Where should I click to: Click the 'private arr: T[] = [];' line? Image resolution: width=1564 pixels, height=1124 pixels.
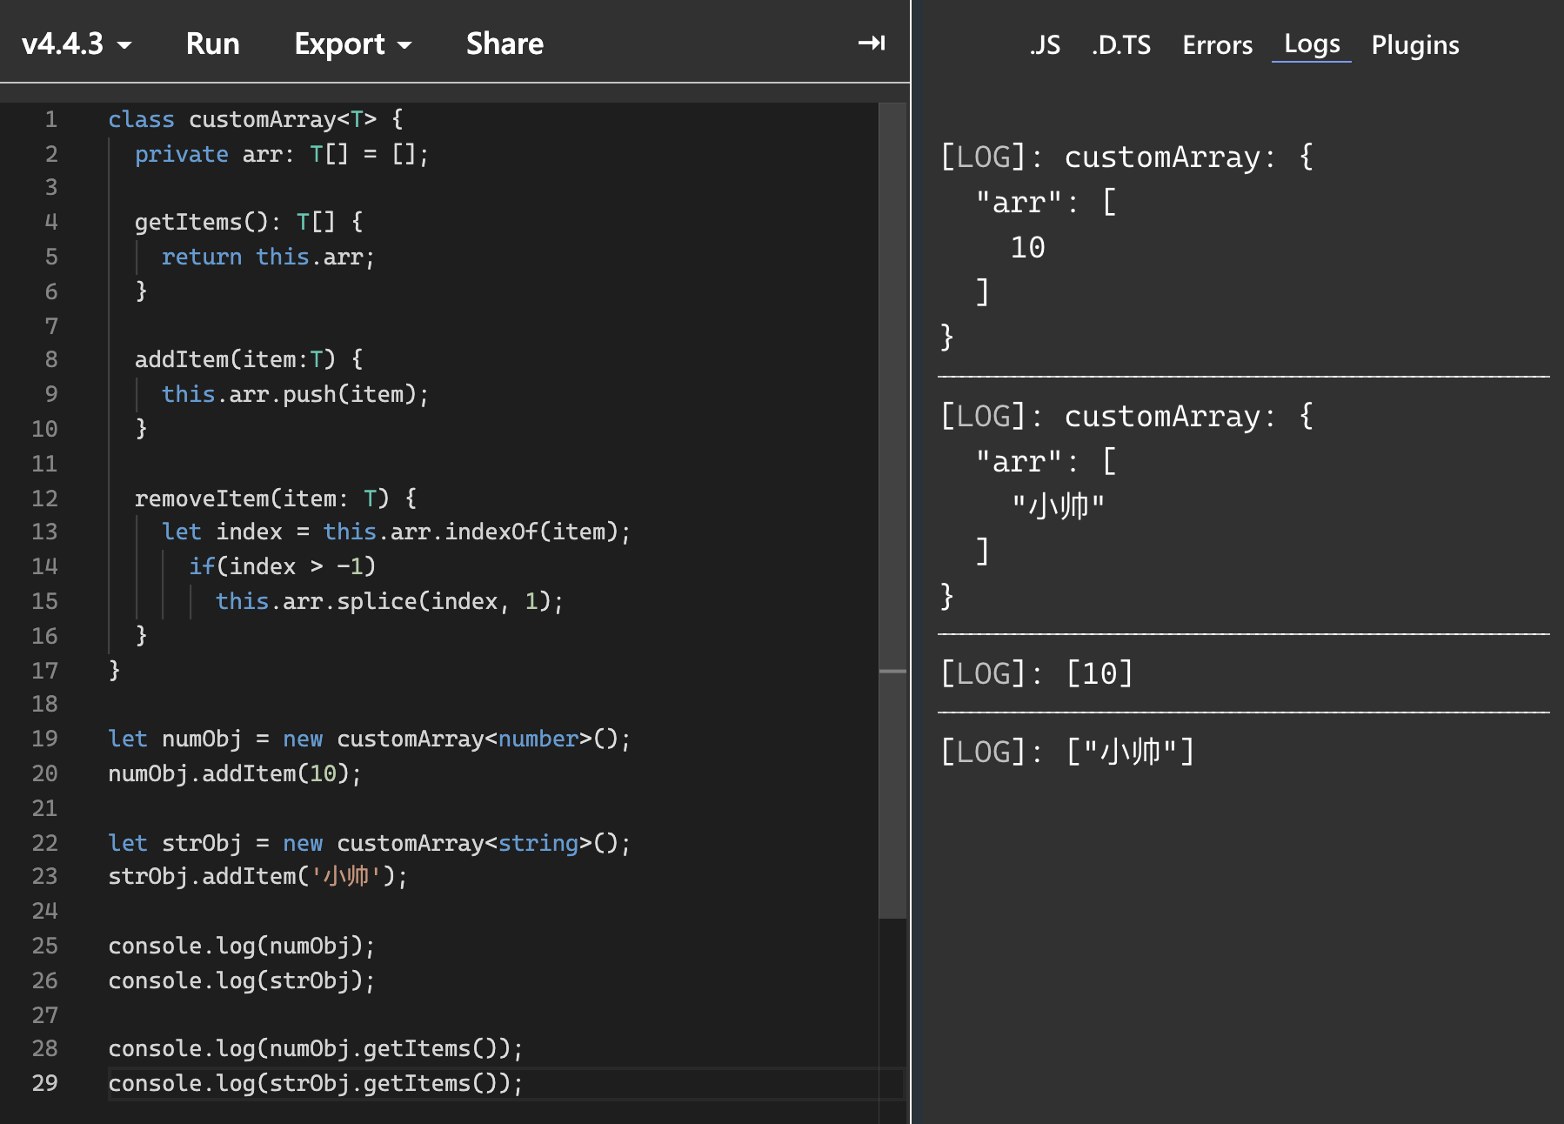point(282,154)
